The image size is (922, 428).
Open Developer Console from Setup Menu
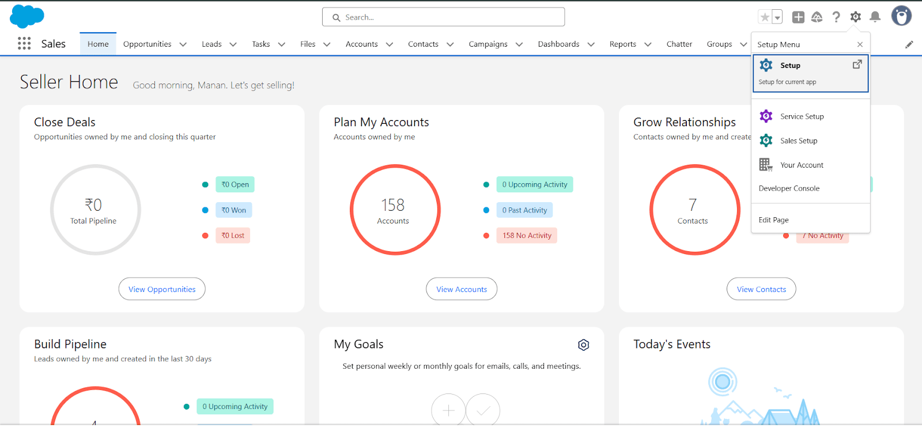coord(810,188)
